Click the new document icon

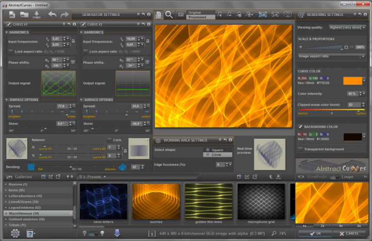(x=12, y=15)
